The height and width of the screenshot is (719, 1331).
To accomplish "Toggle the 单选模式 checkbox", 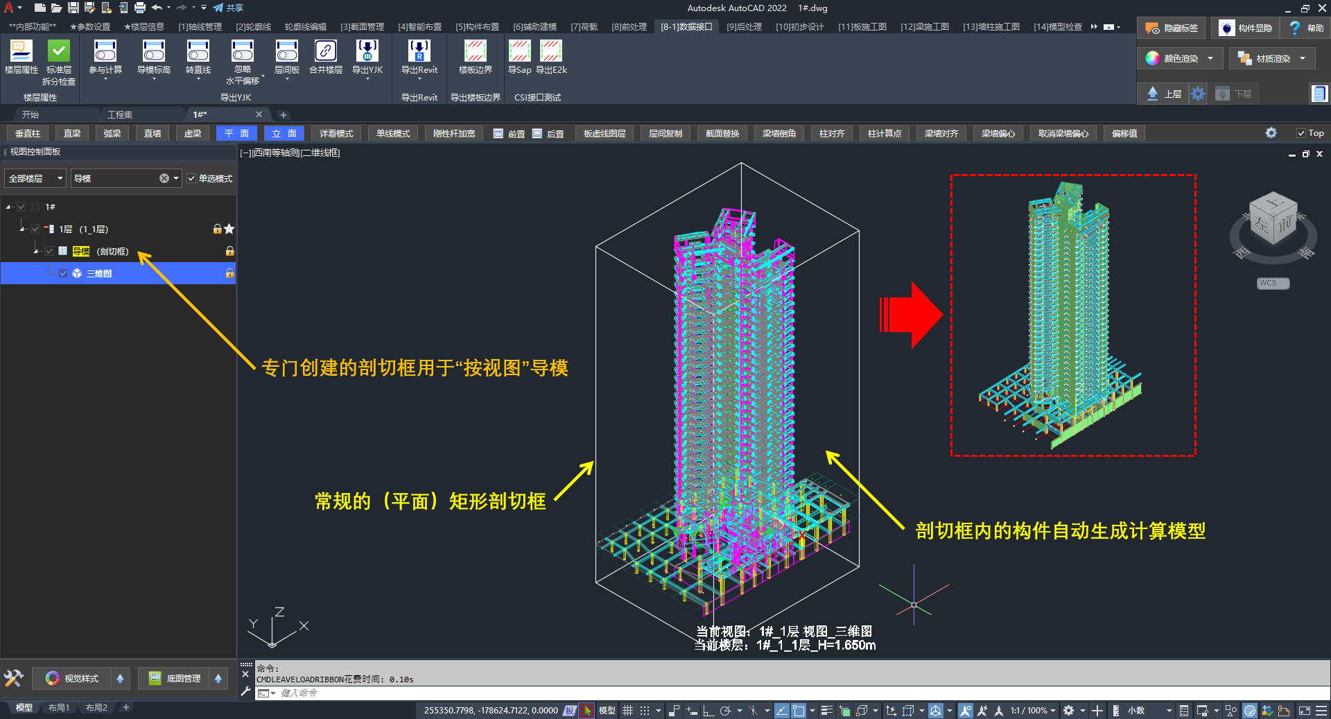I will pyautogui.click(x=192, y=179).
